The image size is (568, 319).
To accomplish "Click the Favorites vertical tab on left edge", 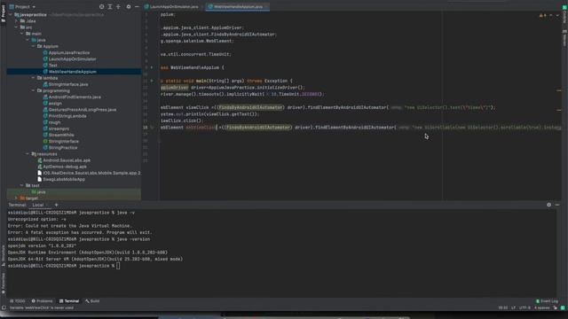I will click(4, 284).
